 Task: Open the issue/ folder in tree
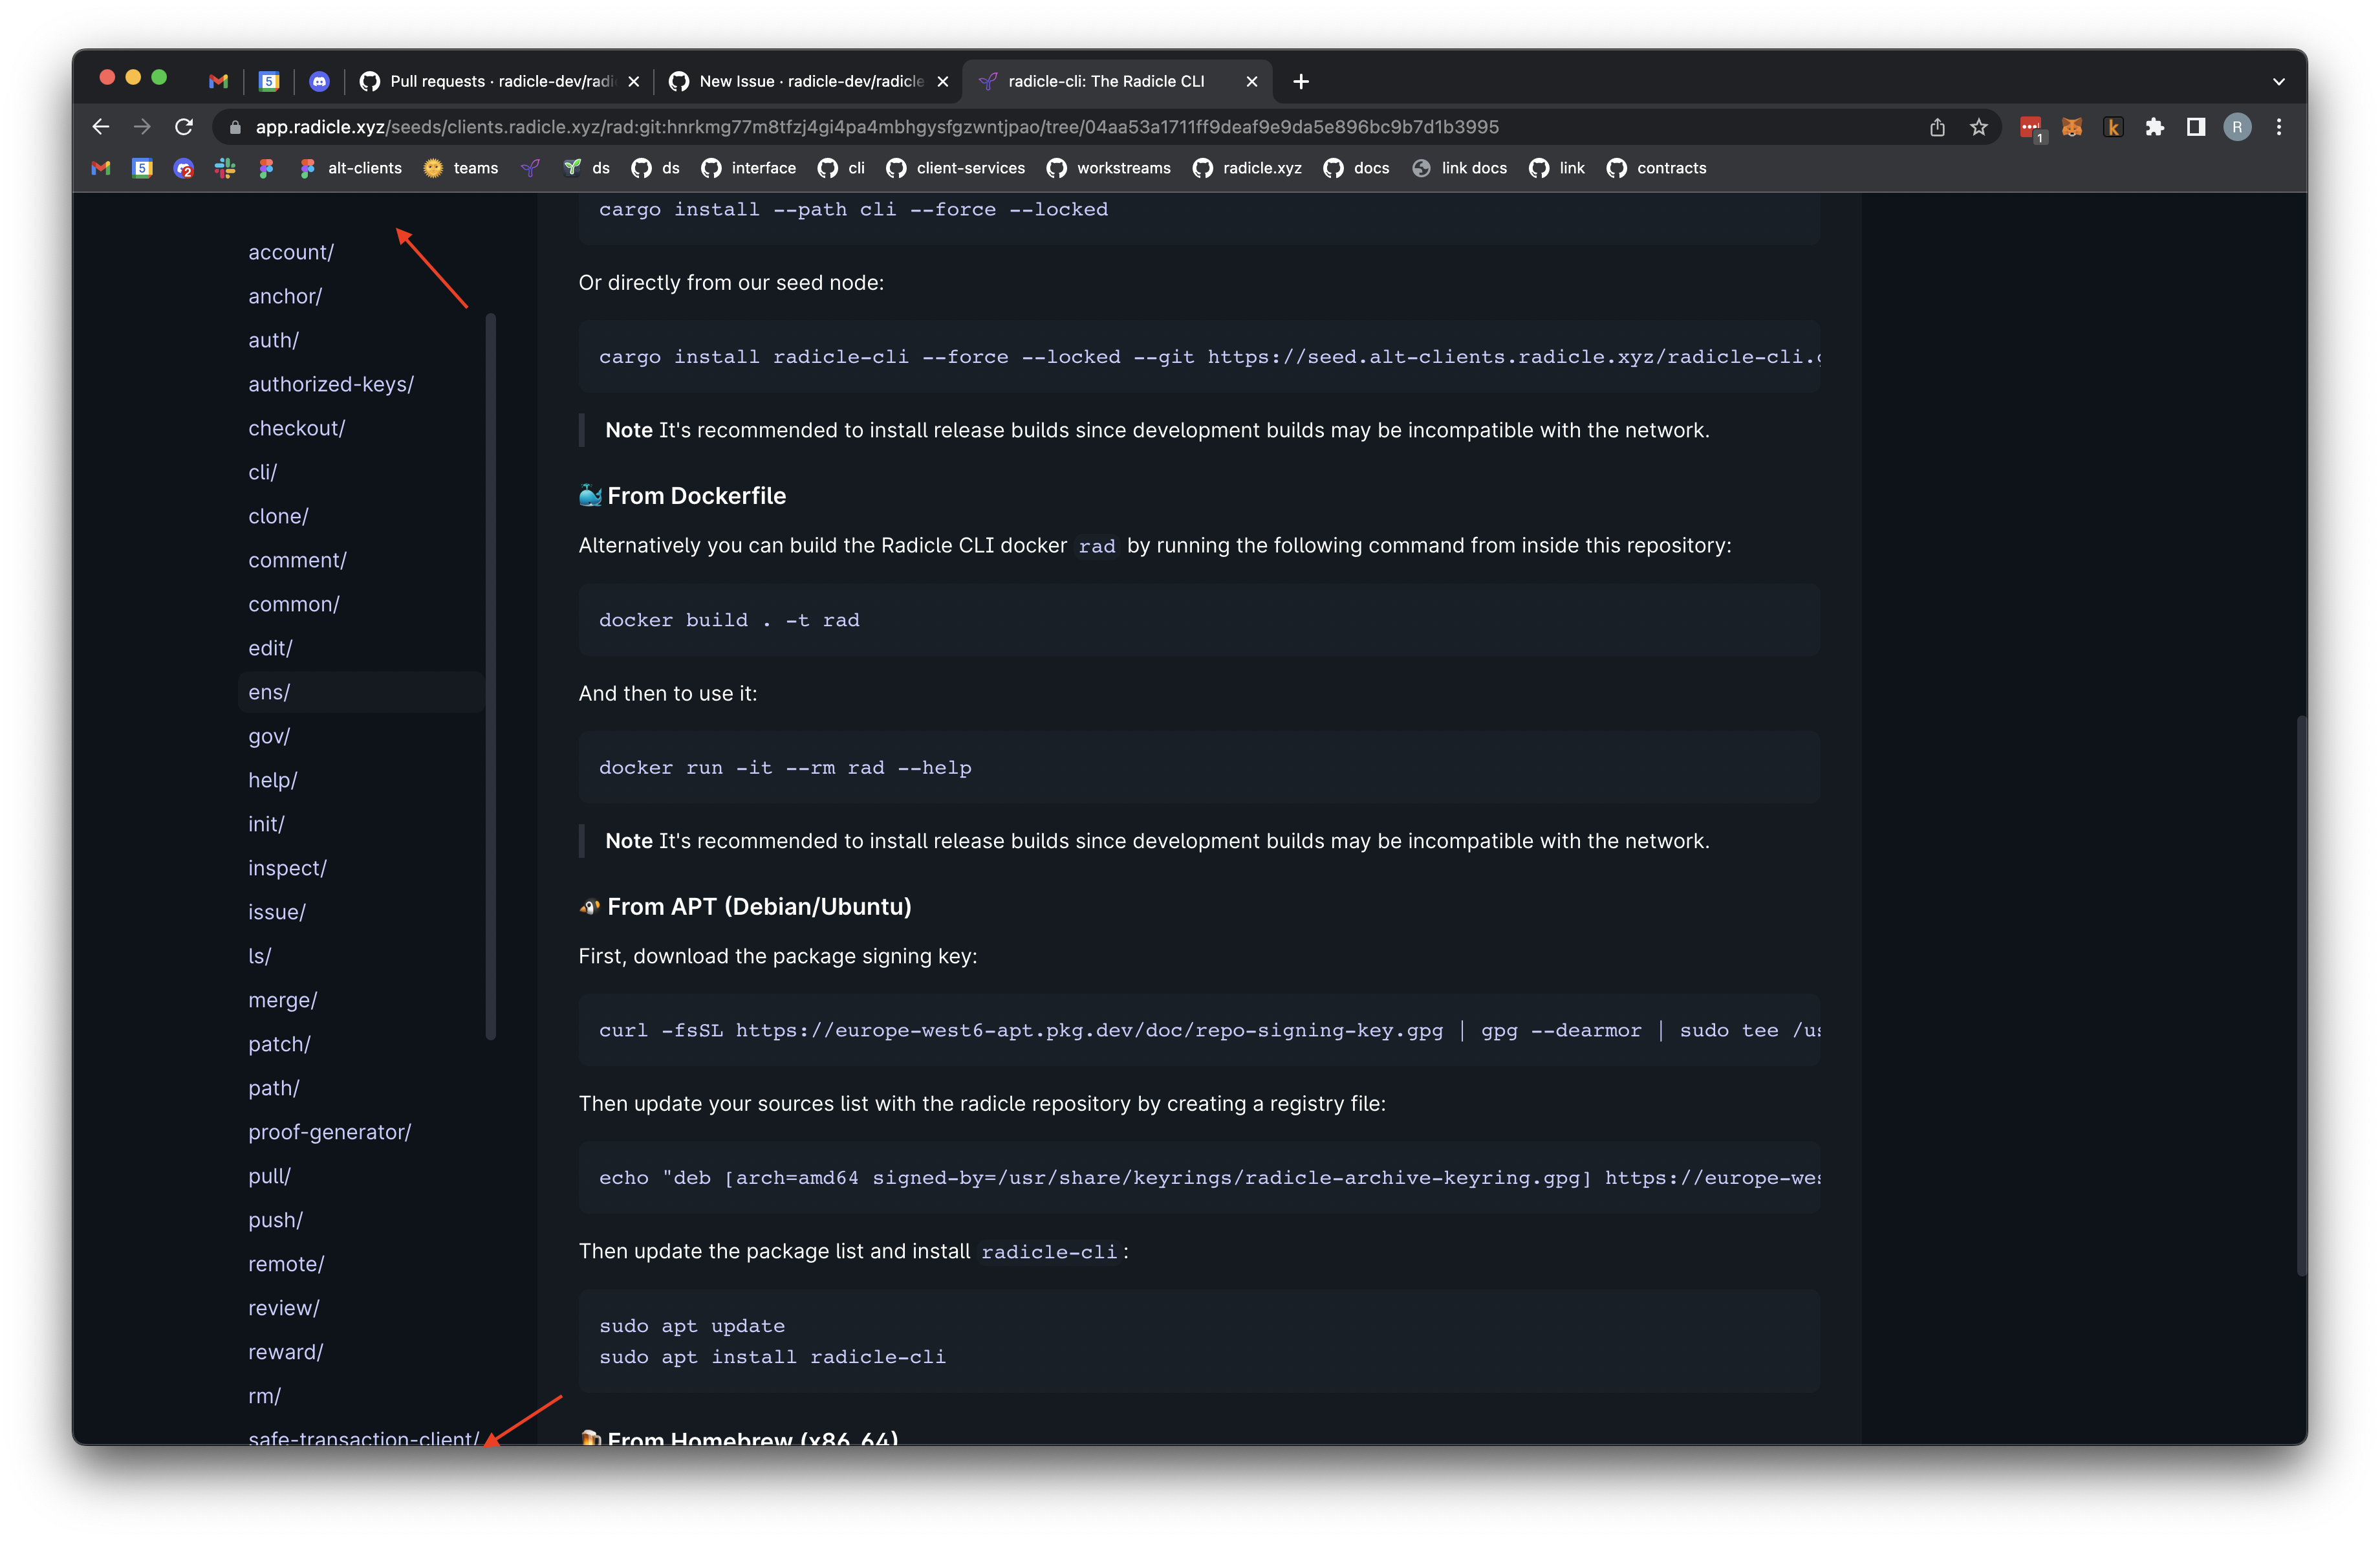point(276,912)
